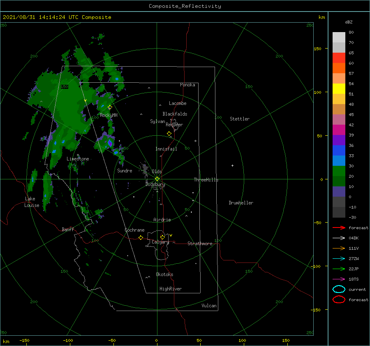Select the yellow diamond marker below RedDeer
370x346 pixels.
tap(169, 134)
